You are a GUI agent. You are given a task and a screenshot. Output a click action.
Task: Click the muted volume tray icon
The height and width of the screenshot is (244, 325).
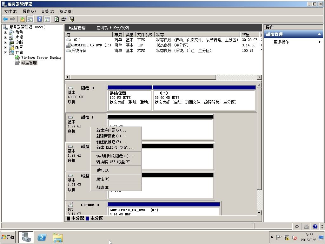[x=294, y=237]
